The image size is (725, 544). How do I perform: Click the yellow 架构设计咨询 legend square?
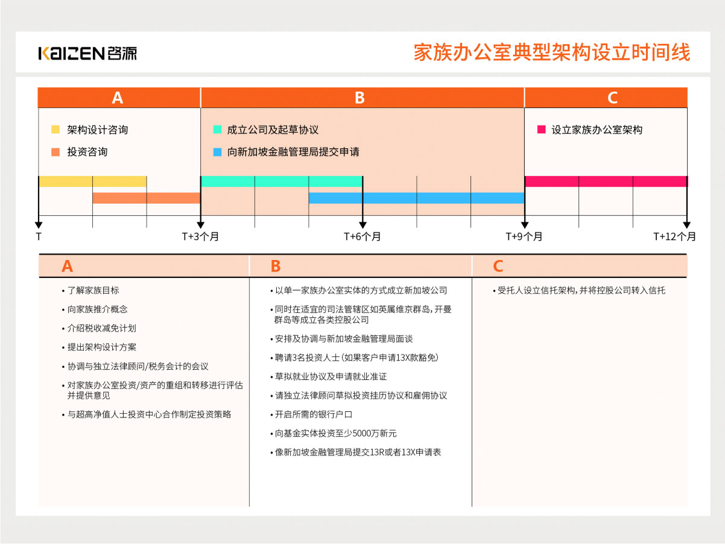pos(55,130)
